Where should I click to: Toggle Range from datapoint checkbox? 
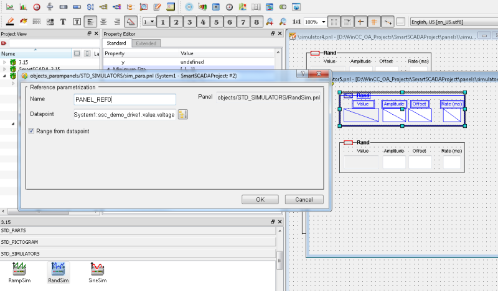32,131
